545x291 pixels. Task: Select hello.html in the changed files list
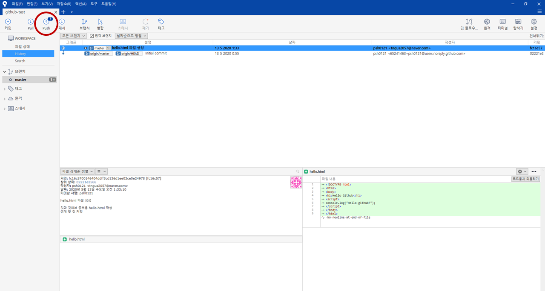[181, 240]
